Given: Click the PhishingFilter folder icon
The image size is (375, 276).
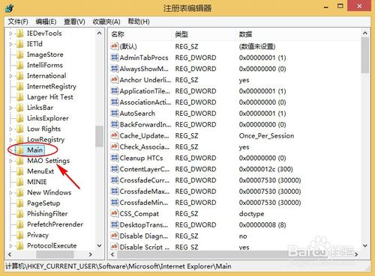Looking at the screenshot, I should pyautogui.click(x=20, y=214).
